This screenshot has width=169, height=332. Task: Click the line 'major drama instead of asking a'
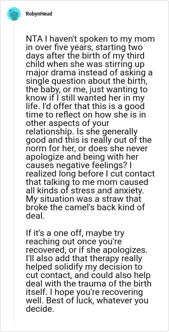point(89,72)
